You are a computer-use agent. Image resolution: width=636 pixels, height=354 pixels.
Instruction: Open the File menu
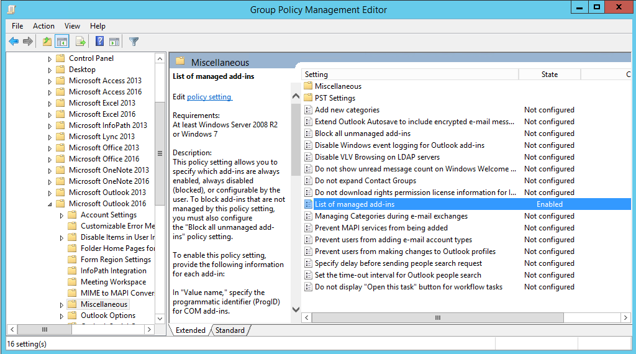(17, 26)
